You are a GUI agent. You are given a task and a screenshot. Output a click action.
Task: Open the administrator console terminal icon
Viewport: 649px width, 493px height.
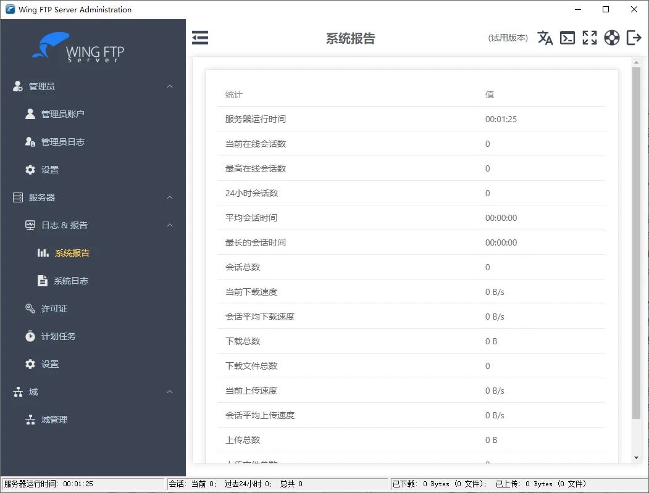[567, 38]
